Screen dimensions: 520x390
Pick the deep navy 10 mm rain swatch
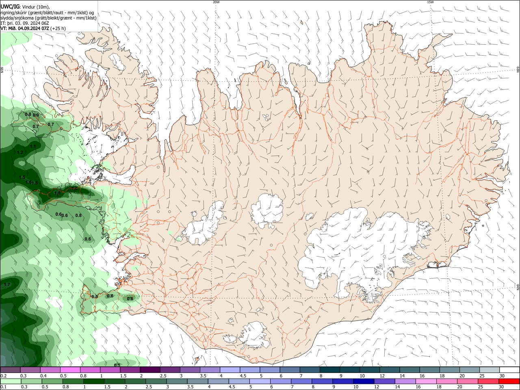point(363,381)
